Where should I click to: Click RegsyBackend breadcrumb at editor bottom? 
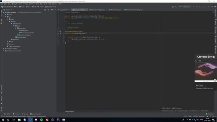coord(70,111)
